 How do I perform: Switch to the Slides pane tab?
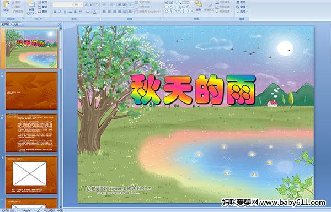click(x=6, y=24)
